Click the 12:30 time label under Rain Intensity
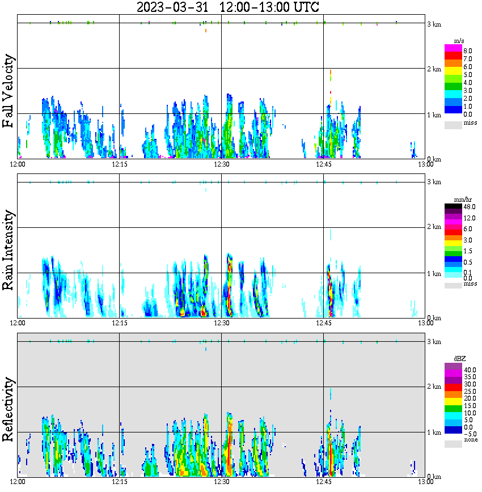The height and width of the screenshot is (492, 482). [x=222, y=323]
